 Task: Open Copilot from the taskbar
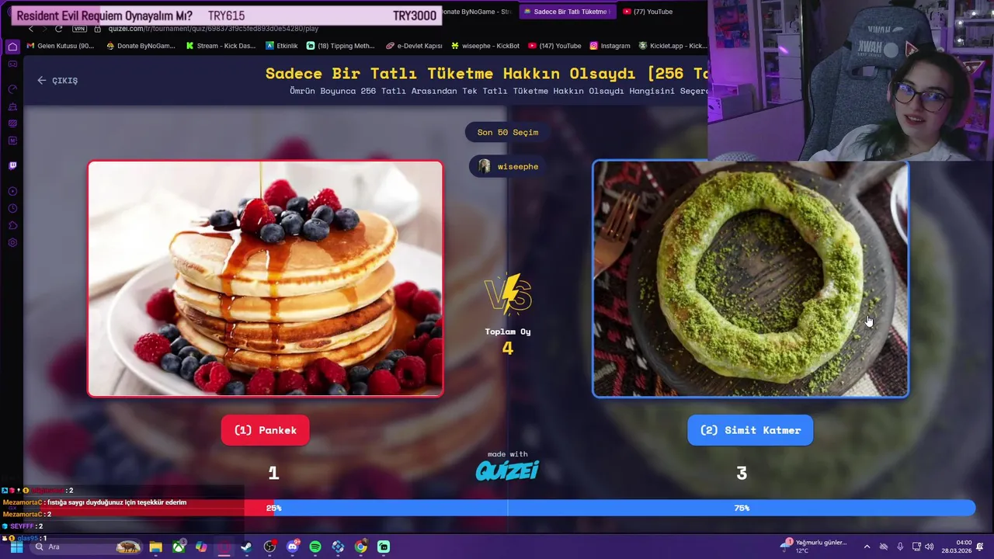pyautogui.click(x=201, y=547)
